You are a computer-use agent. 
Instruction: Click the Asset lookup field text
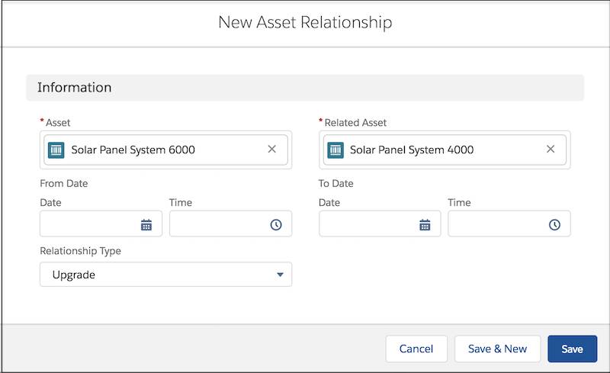133,150
